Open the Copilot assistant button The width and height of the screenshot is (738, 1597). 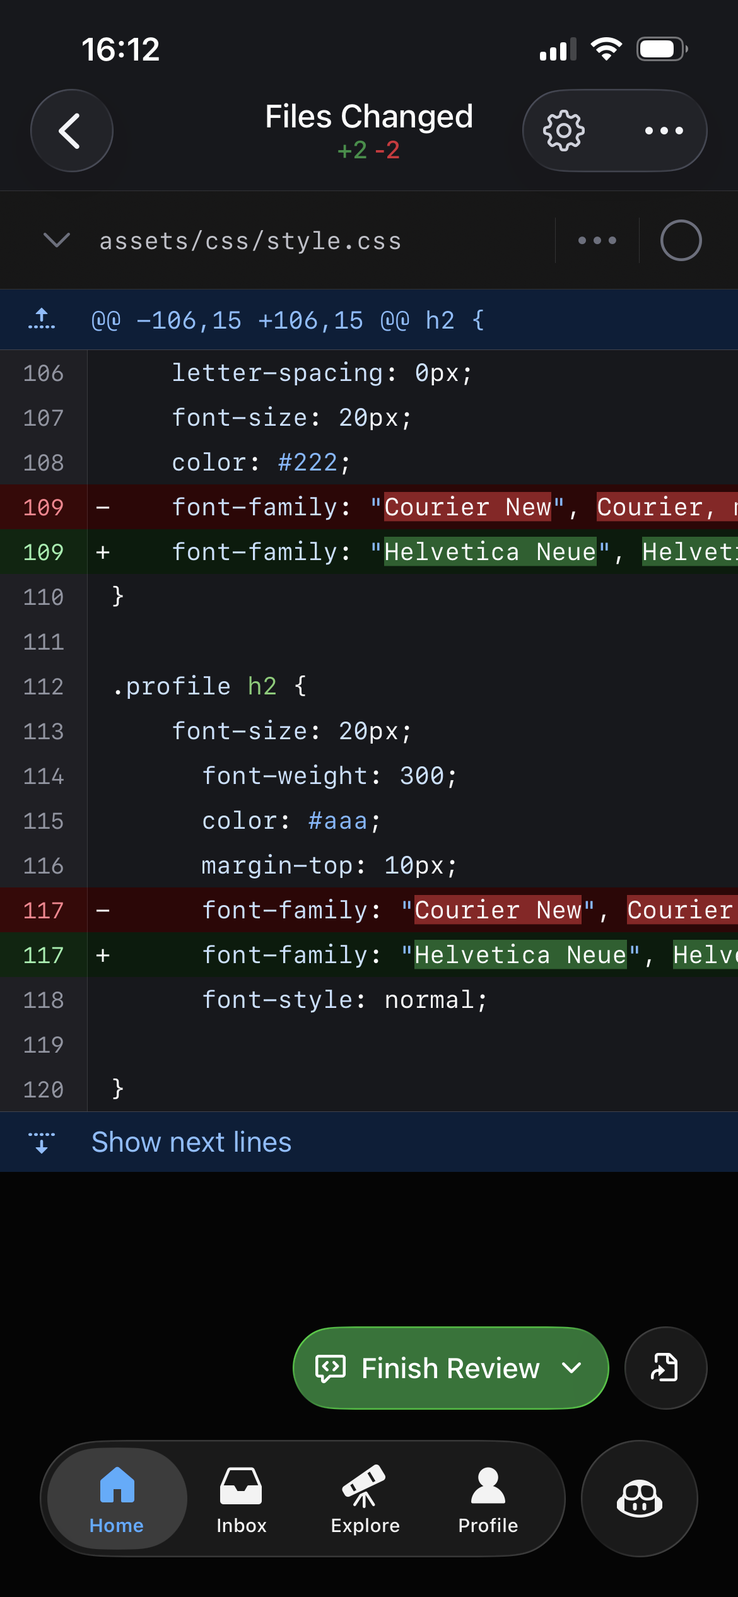pyautogui.click(x=639, y=1498)
